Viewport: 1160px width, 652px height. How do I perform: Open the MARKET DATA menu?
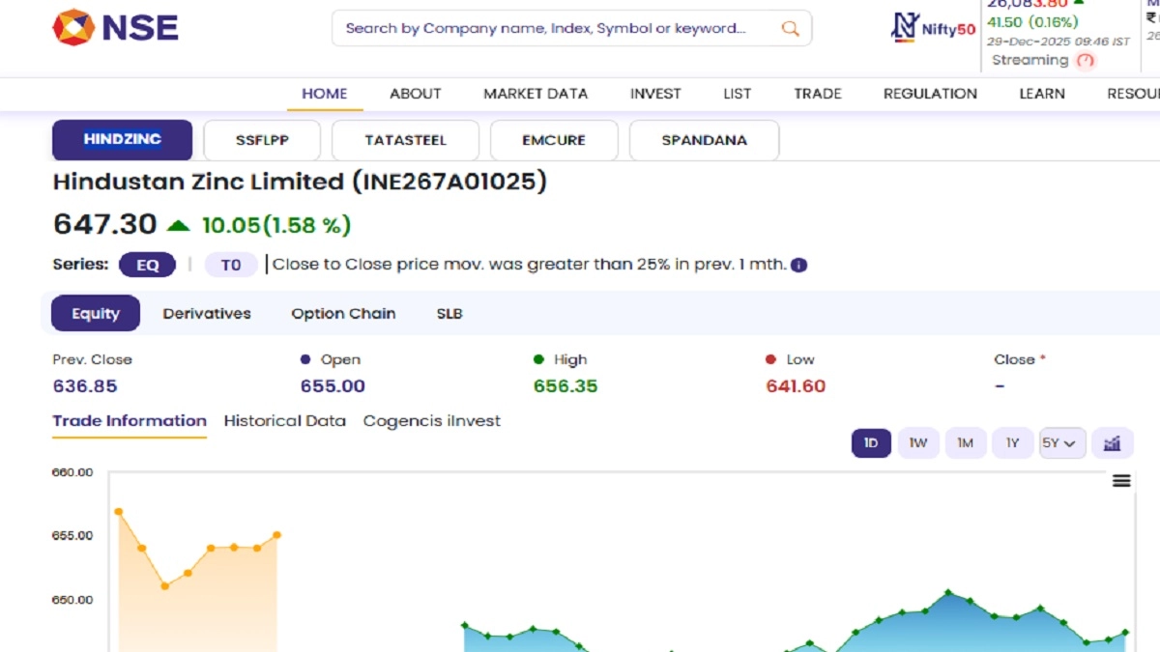[x=535, y=94]
